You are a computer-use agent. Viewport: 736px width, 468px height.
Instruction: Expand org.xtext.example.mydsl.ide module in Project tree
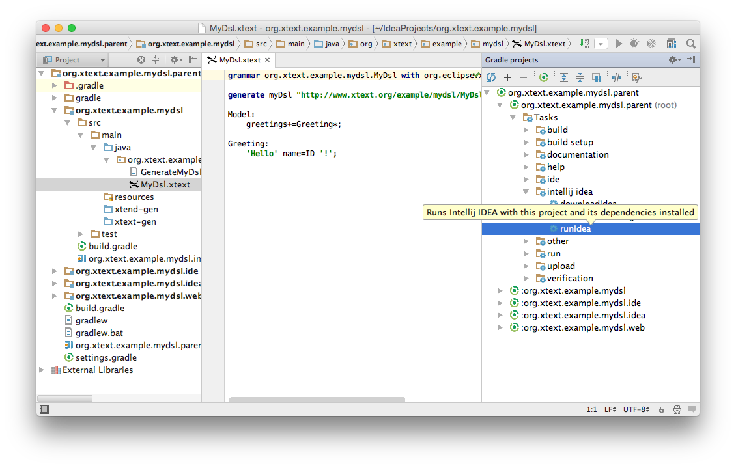point(55,271)
